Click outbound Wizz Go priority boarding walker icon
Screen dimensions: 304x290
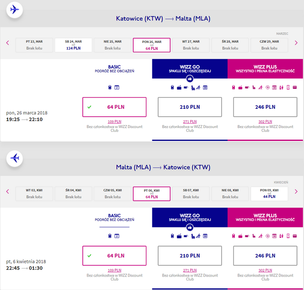[x=198, y=87]
